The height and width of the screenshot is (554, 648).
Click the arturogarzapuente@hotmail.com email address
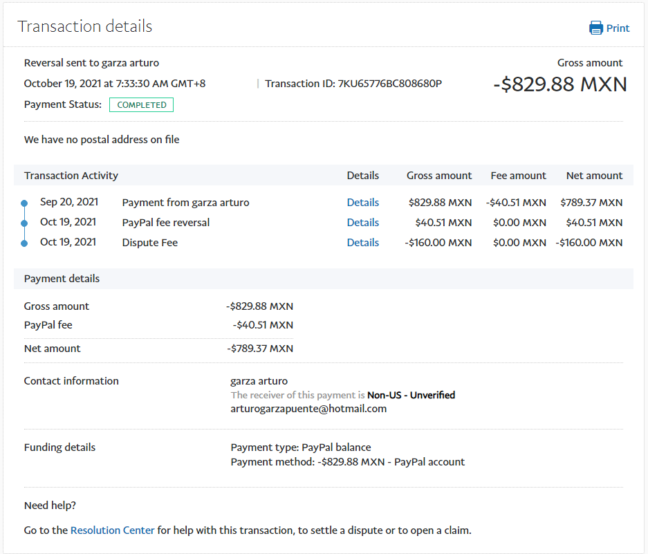308,409
